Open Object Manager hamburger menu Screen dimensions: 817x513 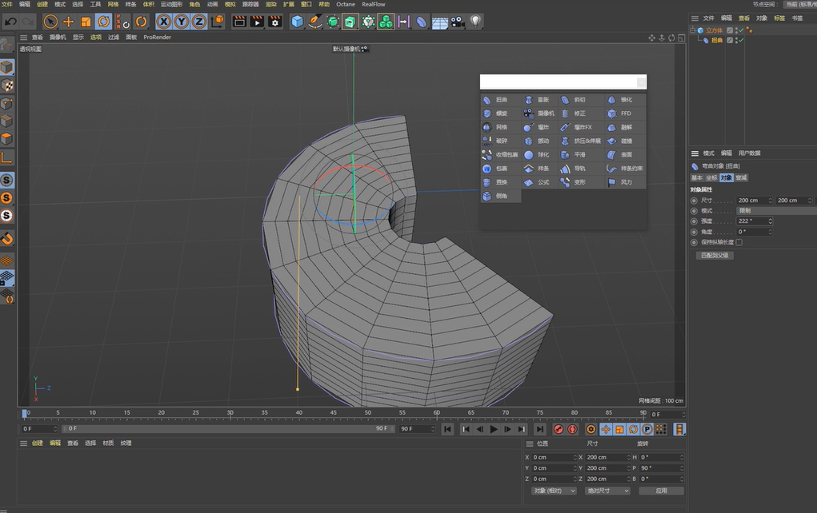pos(695,18)
